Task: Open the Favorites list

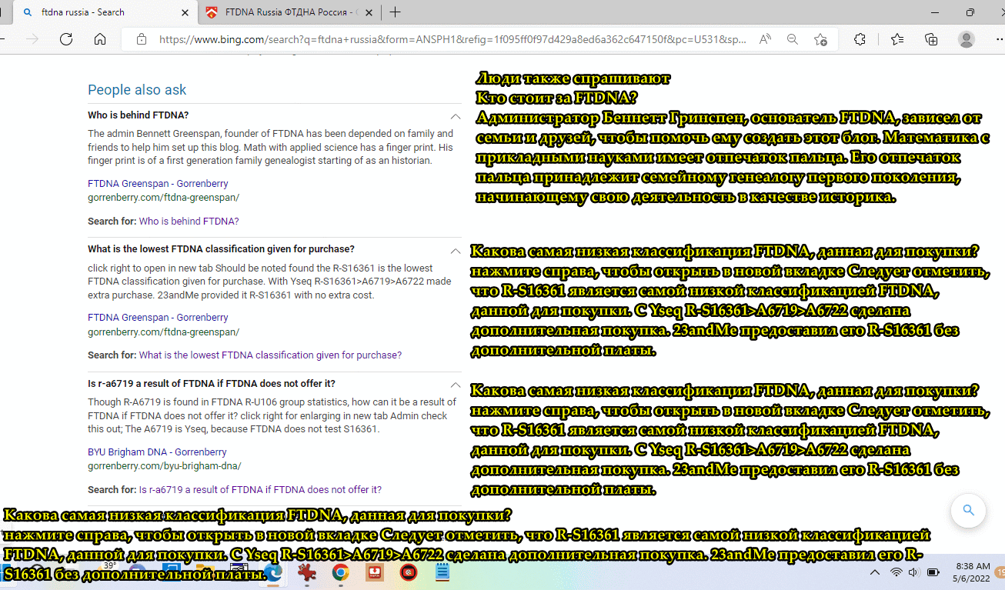Action: click(897, 39)
